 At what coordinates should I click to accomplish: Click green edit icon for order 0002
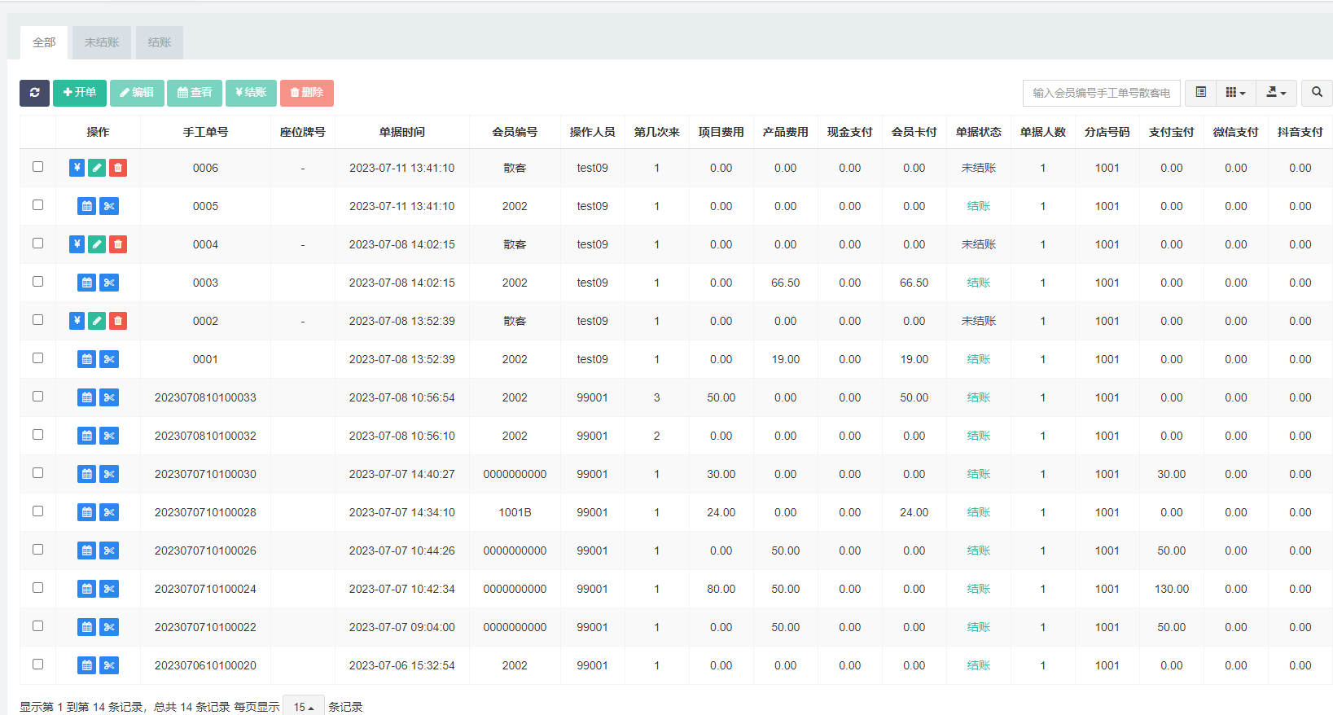tap(97, 321)
